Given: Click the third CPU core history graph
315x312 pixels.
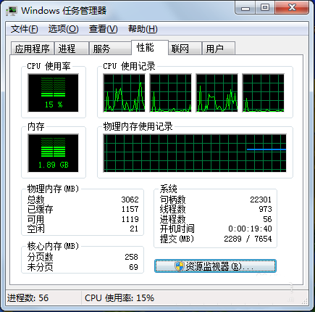Looking at the screenshot, I should [x=217, y=93].
